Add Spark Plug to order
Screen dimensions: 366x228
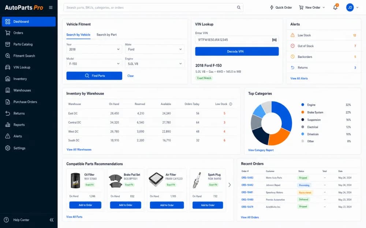[208, 205]
